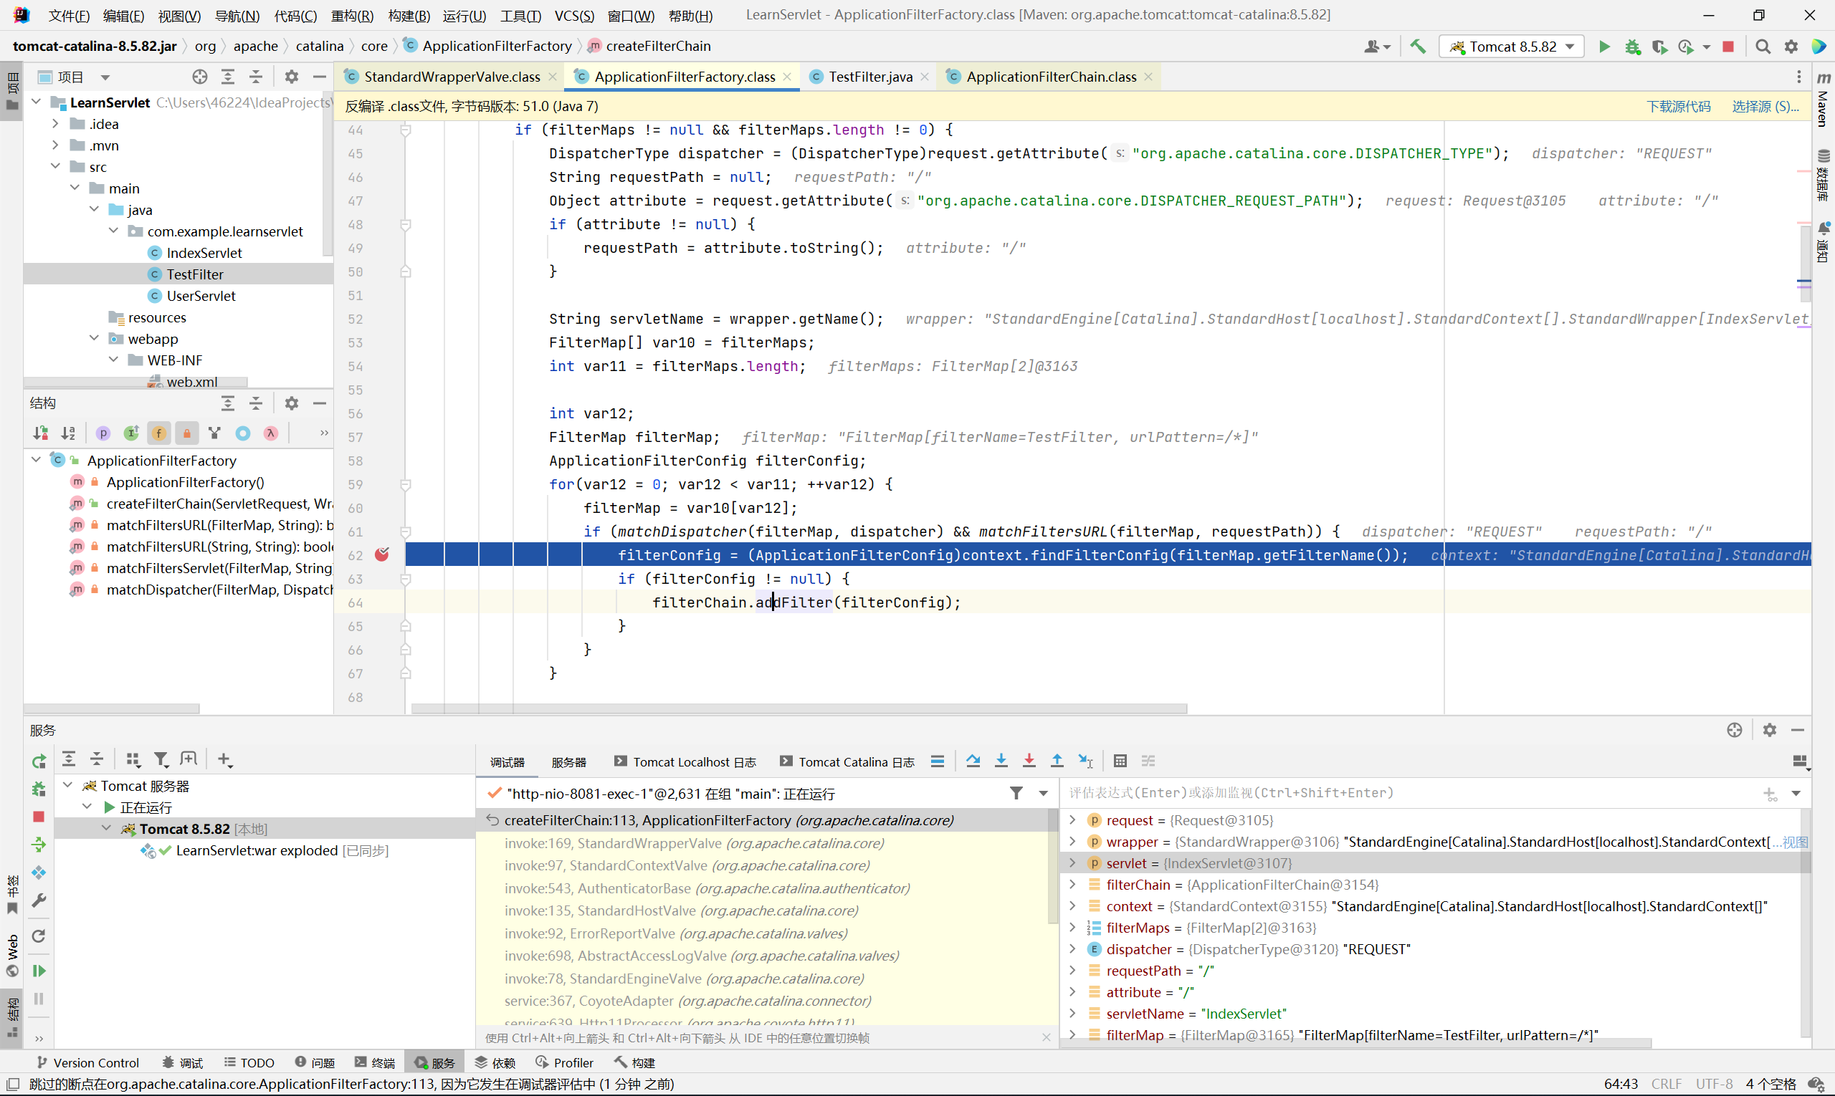This screenshot has height=1096, width=1835.
Task: Toggle the breakpoint on line 62
Action: point(381,554)
